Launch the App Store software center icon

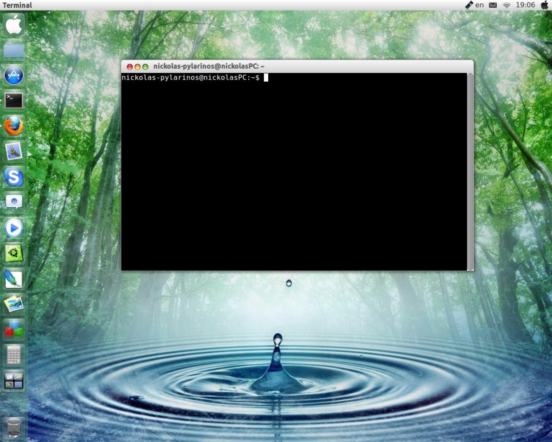tap(14, 75)
